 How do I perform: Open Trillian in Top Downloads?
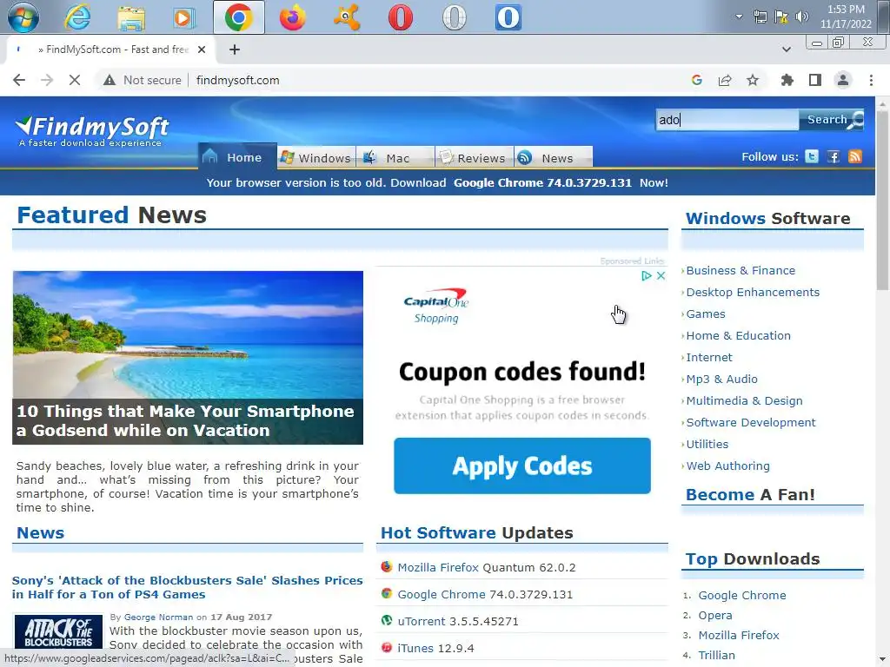[716, 655]
